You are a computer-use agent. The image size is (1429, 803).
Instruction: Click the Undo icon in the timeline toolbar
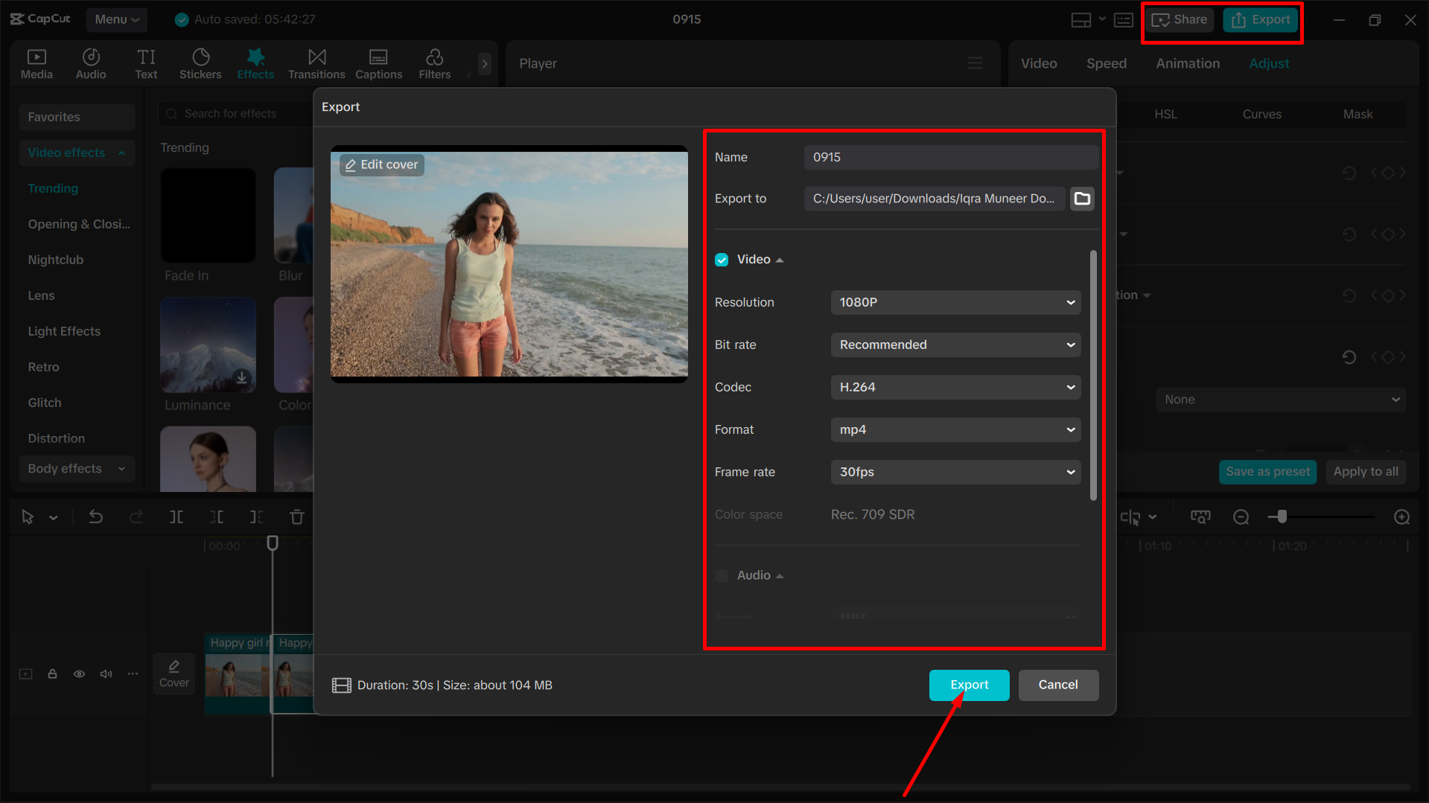pyautogui.click(x=96, y=516)
